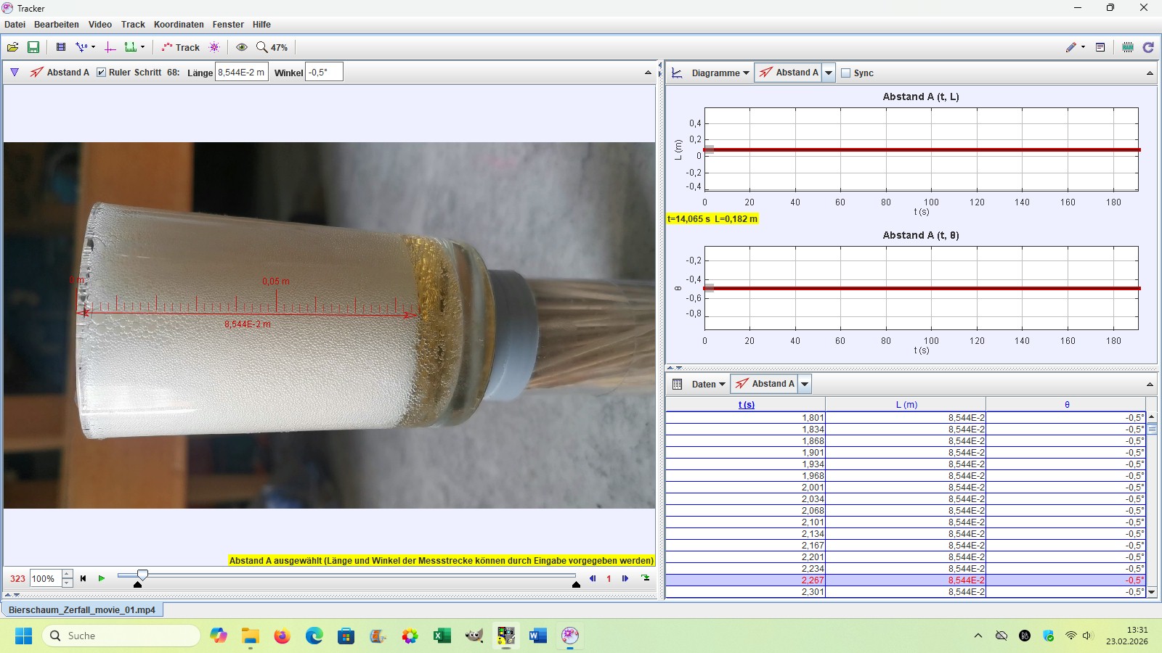Open the RAM memory usage icon
This screenshot has width=1162, height=653.
click(1128, 47)
